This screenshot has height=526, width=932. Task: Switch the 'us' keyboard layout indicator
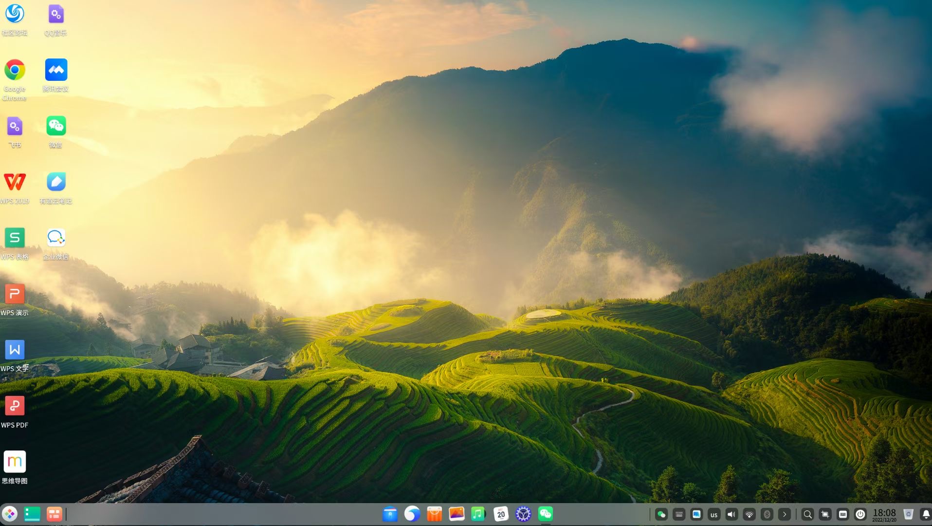click(x=714, y=514)
